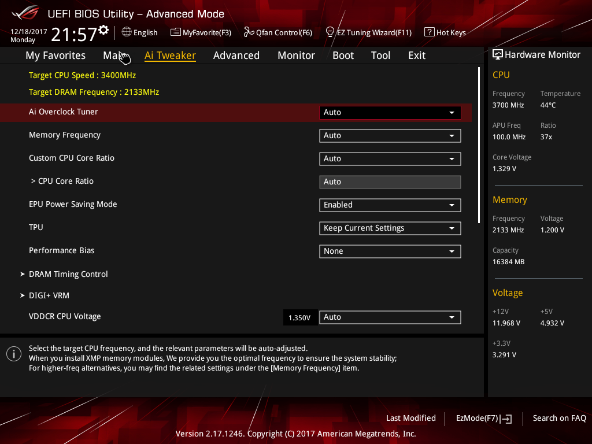Click the 44°C temperature value
This screenshot has height=444, width=592.
tap(548, 105)
